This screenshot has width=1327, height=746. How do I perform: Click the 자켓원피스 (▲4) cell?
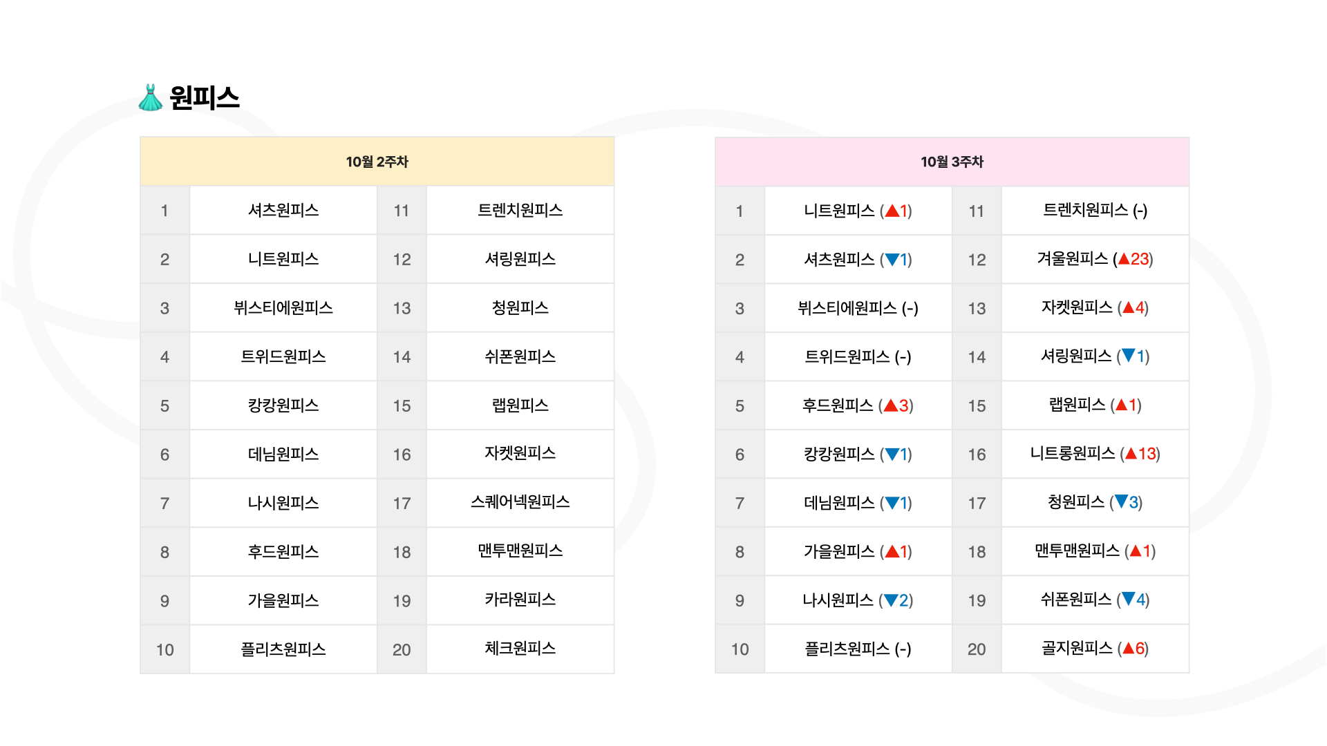point(1095,308)
